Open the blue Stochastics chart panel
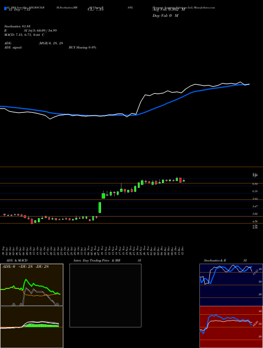Image resolution: width=263 pixels, height=348 pixels. coord(231,285)
